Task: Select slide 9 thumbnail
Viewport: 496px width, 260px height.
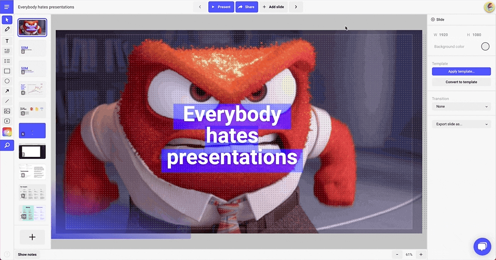Action: point(32,192)
